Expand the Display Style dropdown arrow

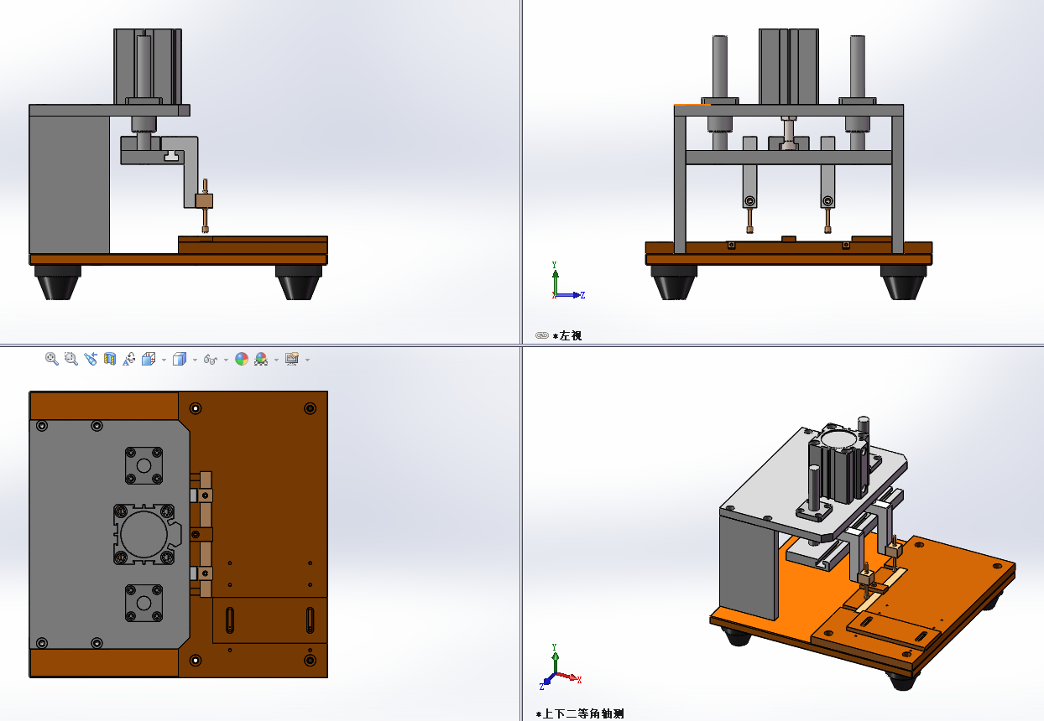pyautogui.click(x=195, y=360)
